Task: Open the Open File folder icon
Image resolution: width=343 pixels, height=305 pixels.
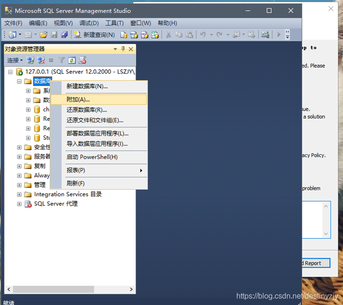Action: coord(43,34)
